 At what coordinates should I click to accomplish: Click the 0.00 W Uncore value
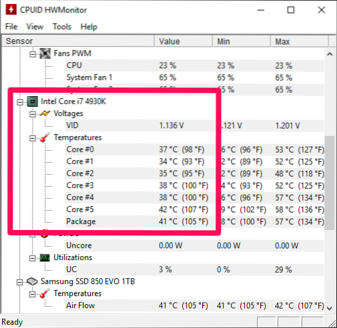(x=170, y=245)
